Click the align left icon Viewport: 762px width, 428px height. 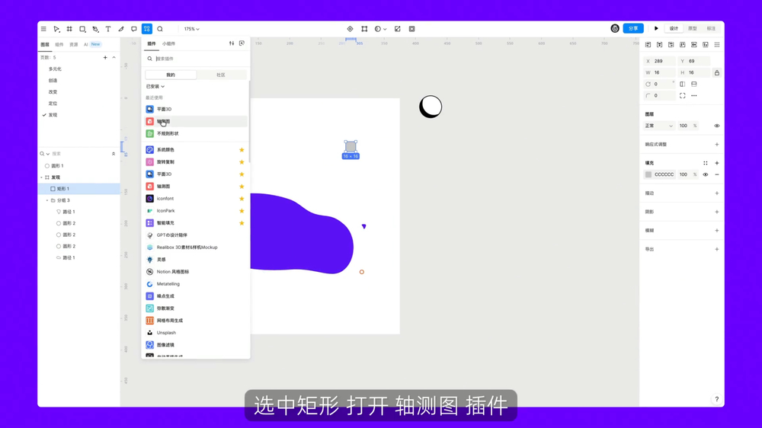click(x=648, y=45)
